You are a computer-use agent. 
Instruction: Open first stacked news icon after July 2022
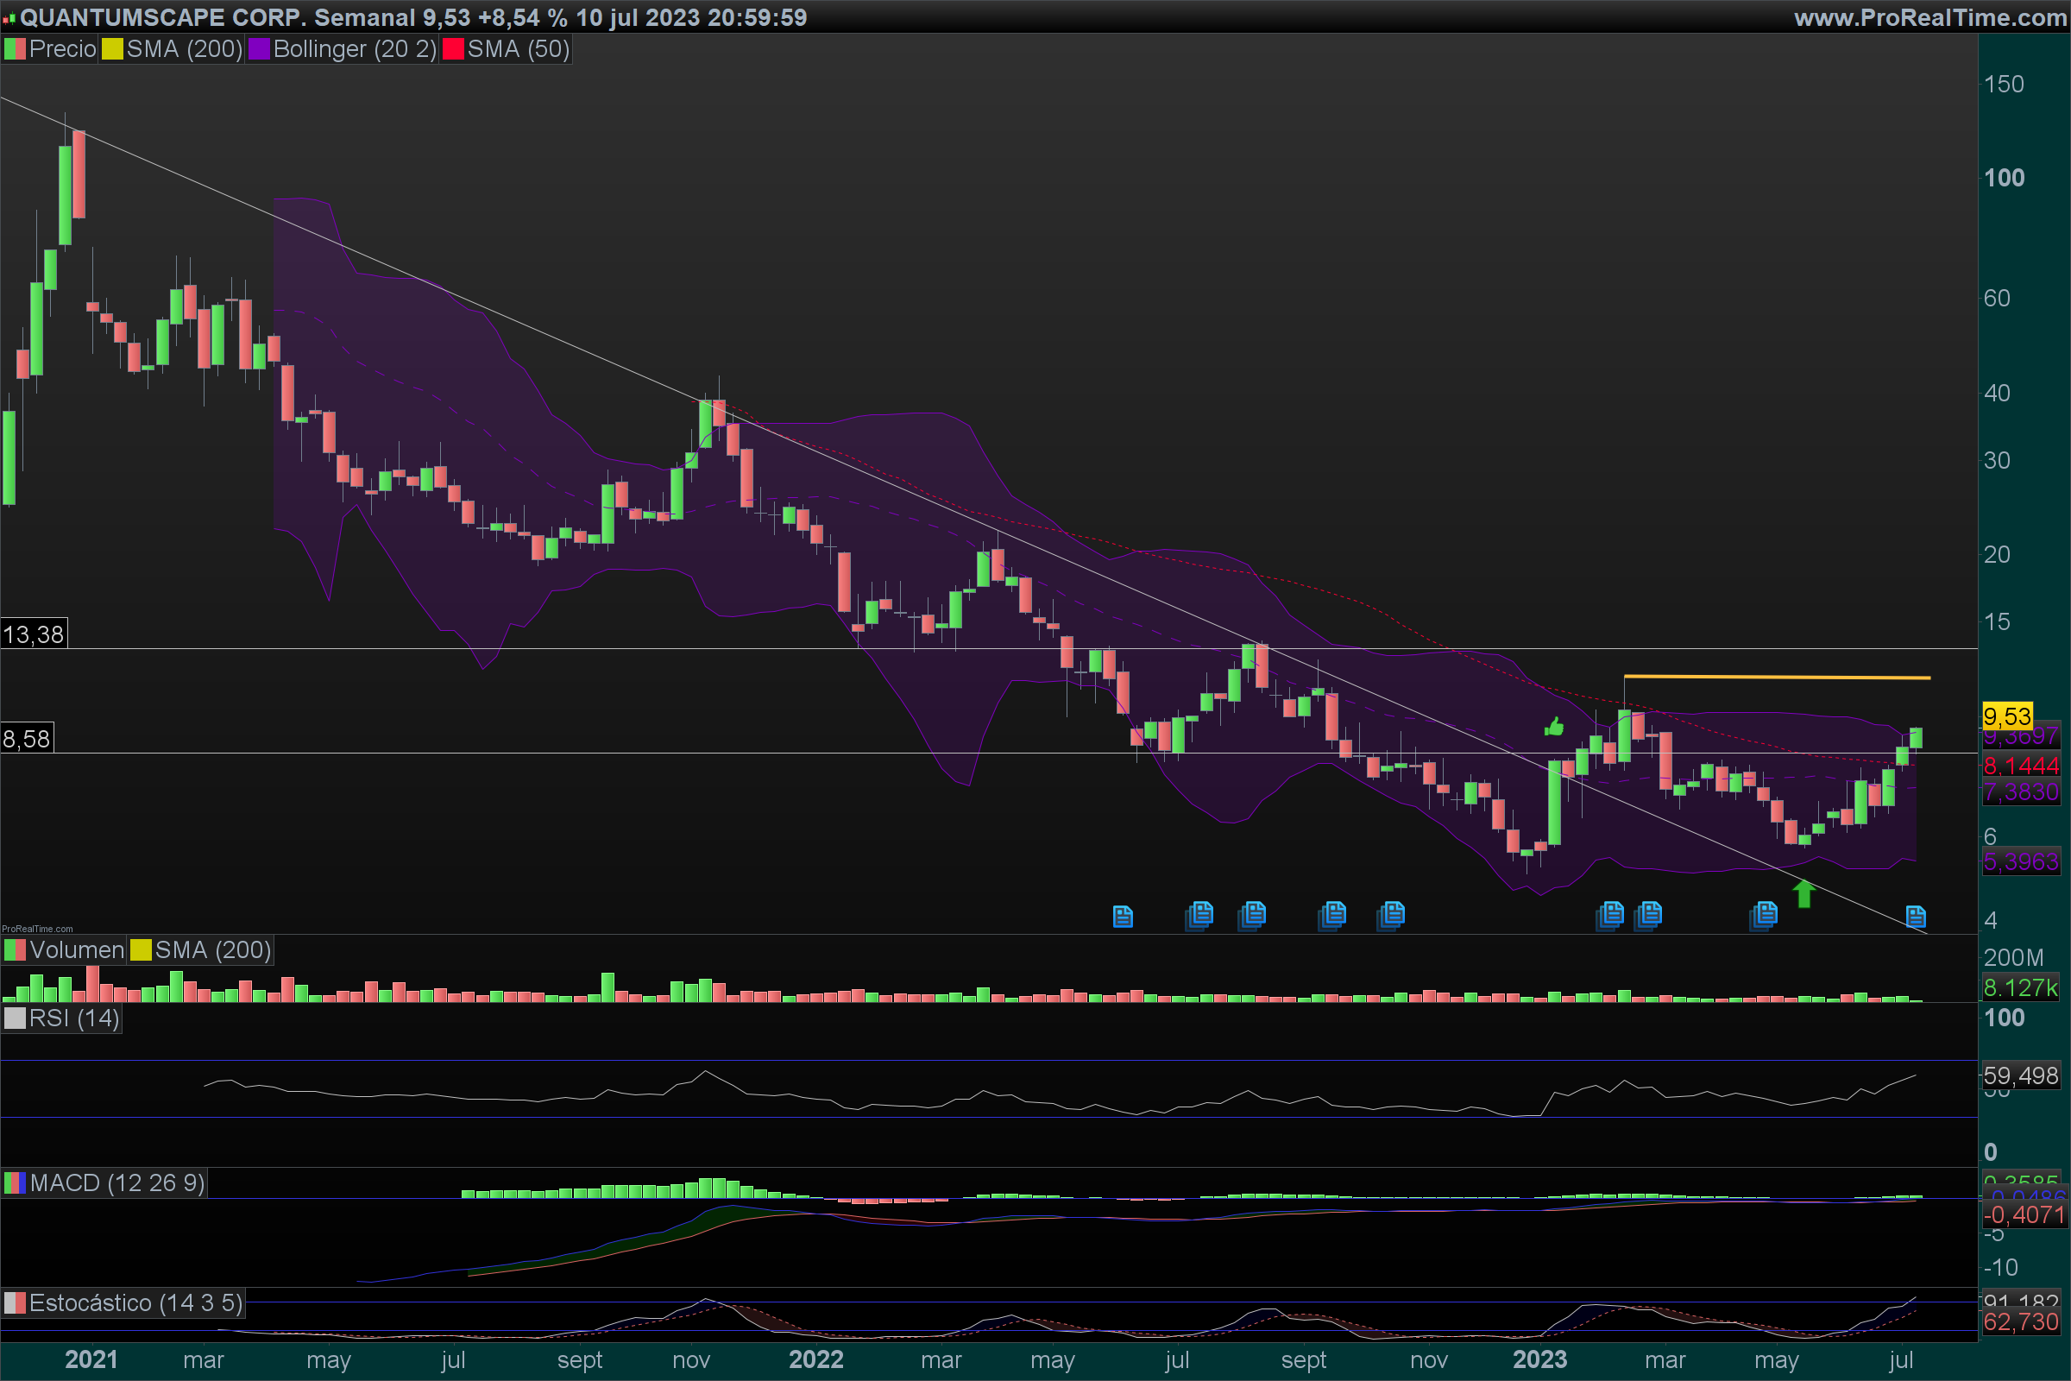pos(1199,914)
